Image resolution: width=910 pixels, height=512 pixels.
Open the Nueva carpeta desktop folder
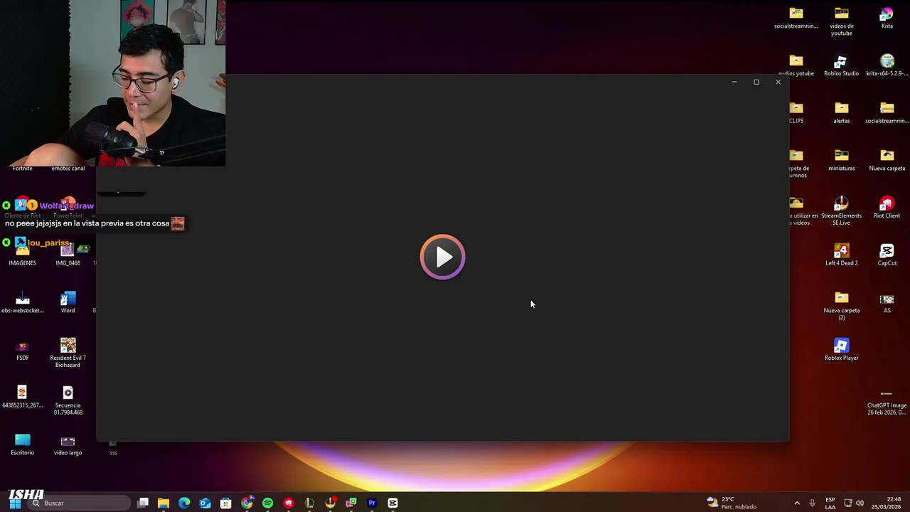(887, 161)
